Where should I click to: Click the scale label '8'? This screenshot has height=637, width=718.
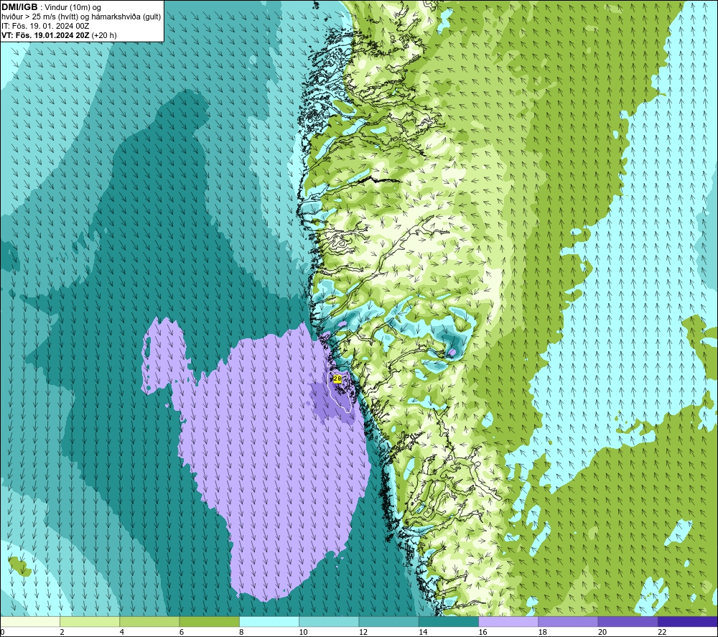(241, 632)
